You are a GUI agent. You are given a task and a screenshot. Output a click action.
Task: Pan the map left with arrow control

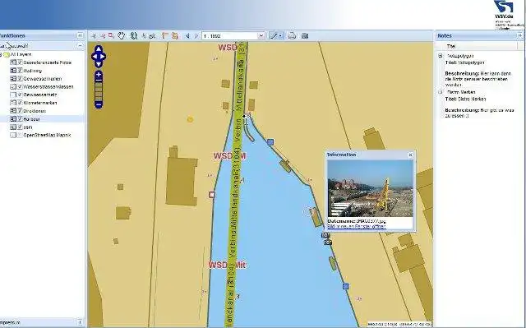pyautogui.click(x=95, y=57)
